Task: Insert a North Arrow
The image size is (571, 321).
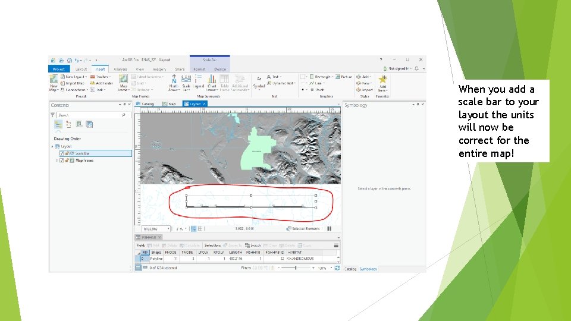Action: (174, 83)
